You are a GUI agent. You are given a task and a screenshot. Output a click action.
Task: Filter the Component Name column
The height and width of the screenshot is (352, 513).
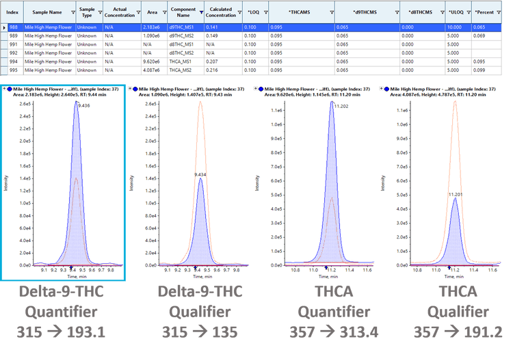point(202,12)
